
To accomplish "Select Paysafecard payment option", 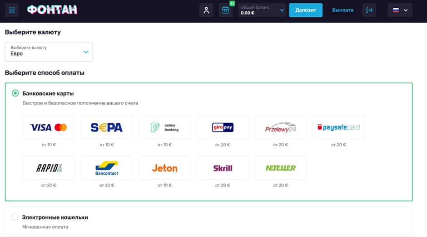I will (338, 127).
